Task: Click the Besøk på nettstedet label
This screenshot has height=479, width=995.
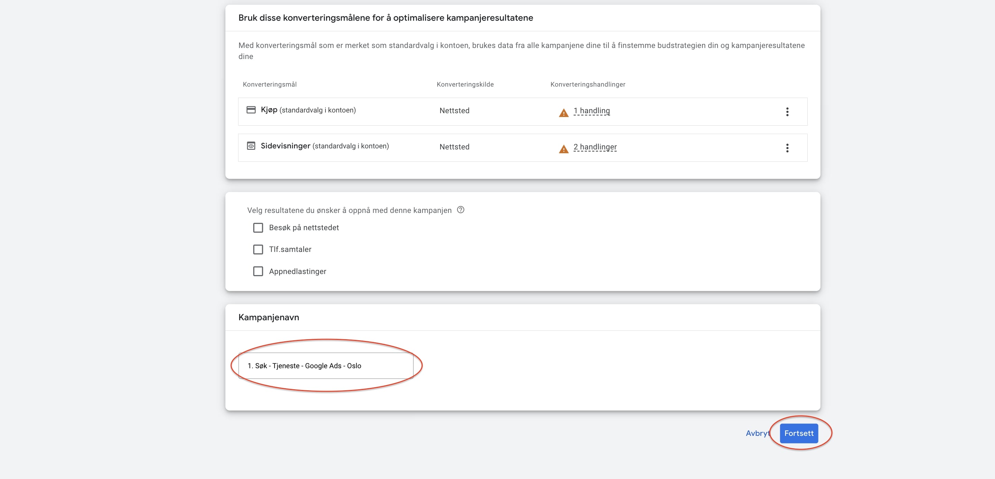Action: tap(304, 228)
